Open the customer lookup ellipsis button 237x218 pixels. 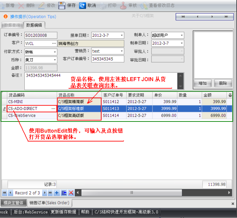click(x=54, y=44)
